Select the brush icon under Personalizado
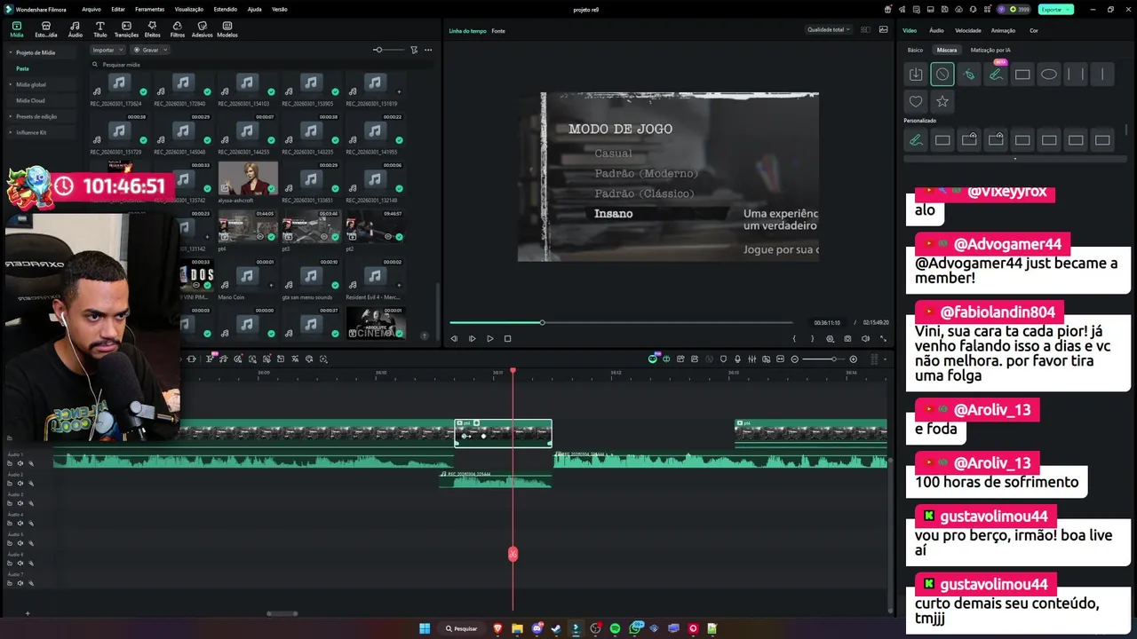1137x639 pixels. click(x=916, y=140)
